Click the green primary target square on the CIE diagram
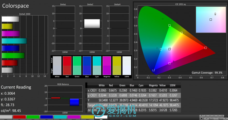Image resolution: width=228 pixels, height=120 pixels. [169, 25]
